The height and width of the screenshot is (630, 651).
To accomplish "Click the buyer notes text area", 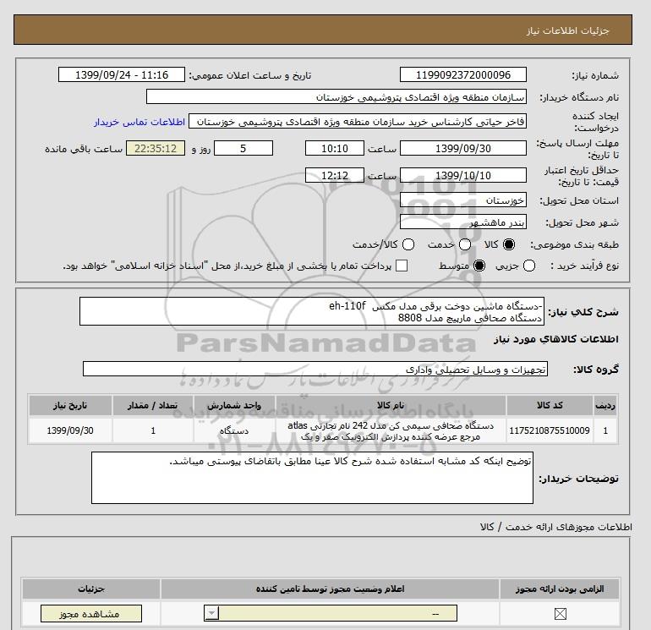I will point(312,478).
